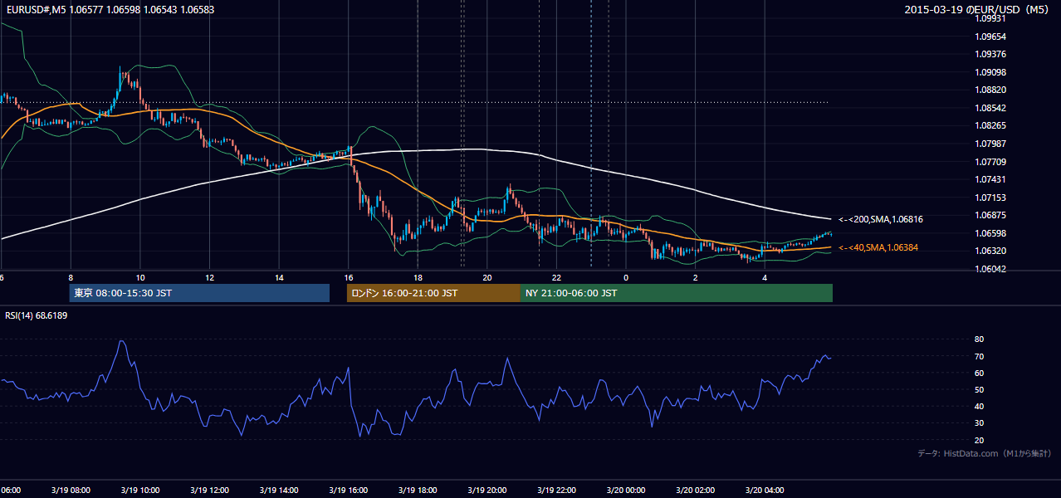
Task: Click the '2015-03-19 のEUR/USD (M5)' header label
Action: 977,9
